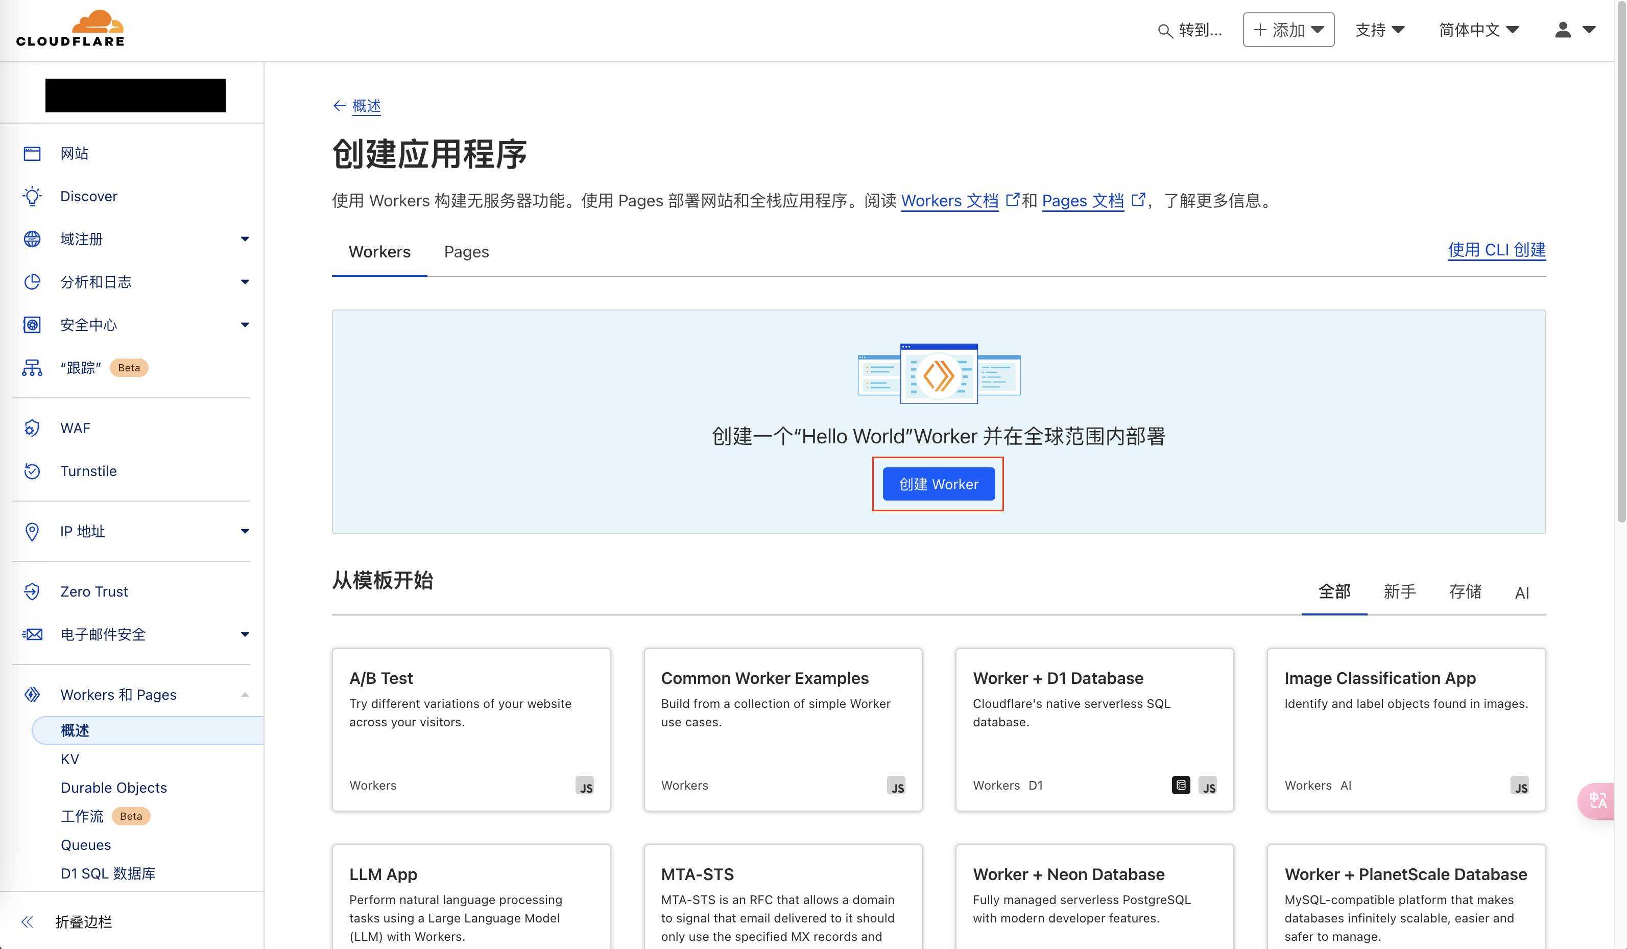This screenshot has width=1627, height=949.
Task: Open the user account profile icon
Action: click(1563, 30)
